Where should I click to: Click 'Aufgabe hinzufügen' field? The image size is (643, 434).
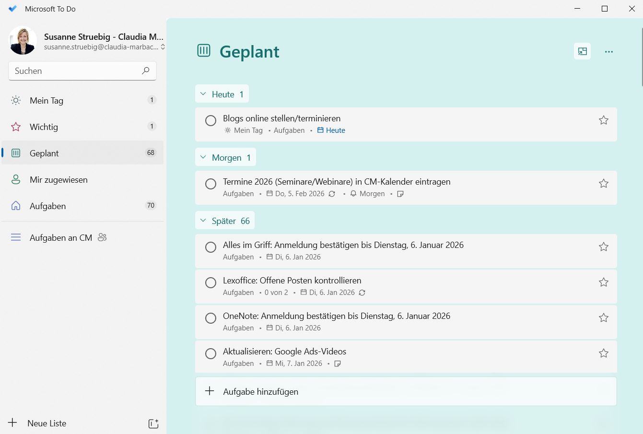(x=406, y=391)
